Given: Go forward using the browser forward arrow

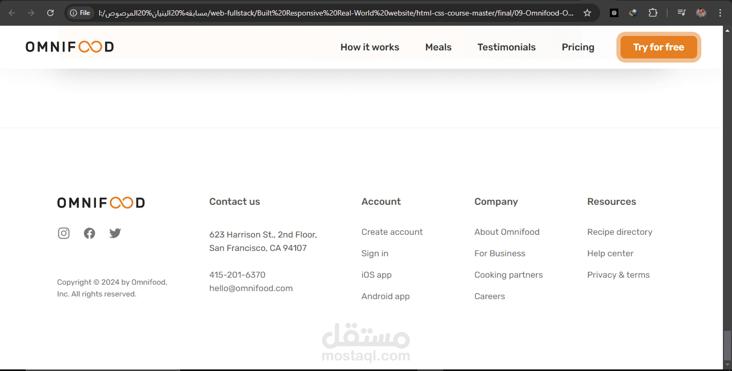Looking at the screenshot, I should click(x=31, y=13).
